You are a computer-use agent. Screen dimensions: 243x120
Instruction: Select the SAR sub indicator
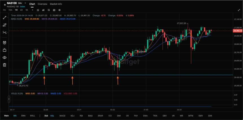210,116
